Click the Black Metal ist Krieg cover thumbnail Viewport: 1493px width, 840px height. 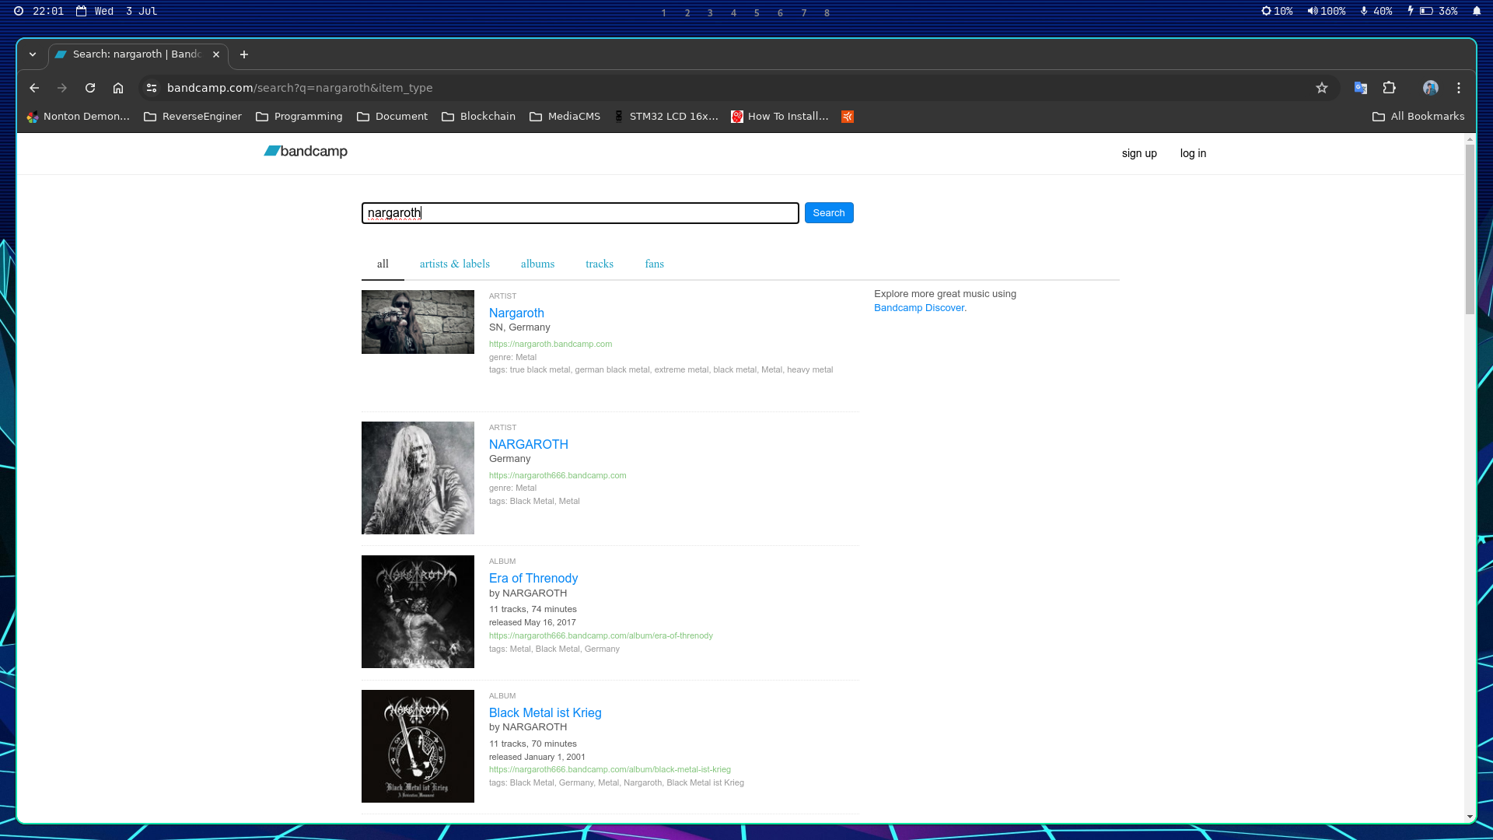click(x=417, y=745)
